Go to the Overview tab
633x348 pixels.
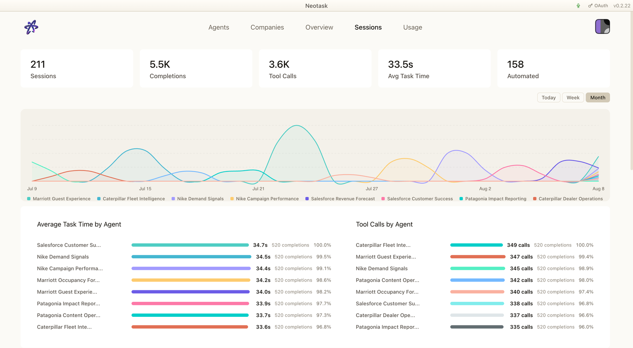(319, 27)
